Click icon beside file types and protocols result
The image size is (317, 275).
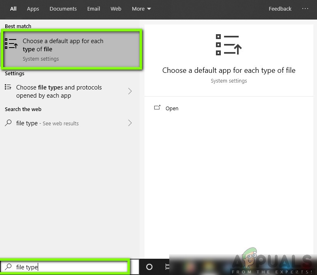8,87
